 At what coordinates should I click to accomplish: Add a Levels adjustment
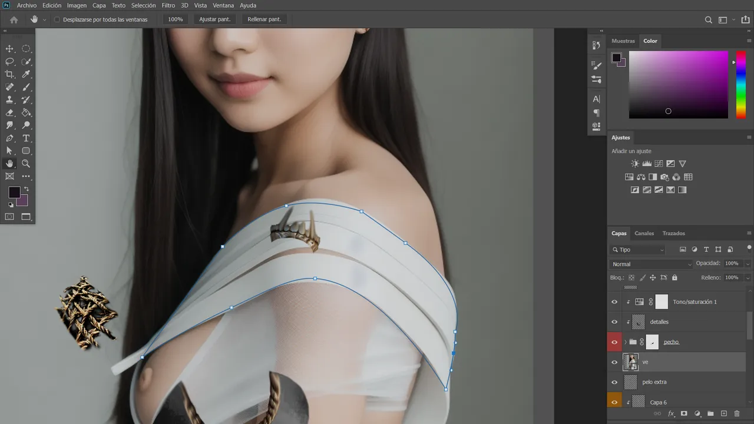pos(647,164)
